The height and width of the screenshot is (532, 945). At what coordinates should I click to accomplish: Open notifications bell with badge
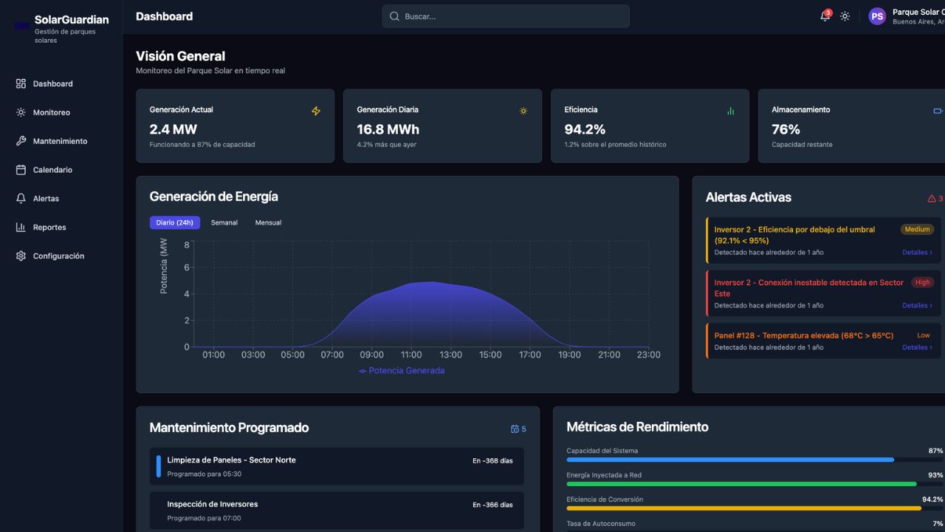pyautogui.click(x=825, y=16)
